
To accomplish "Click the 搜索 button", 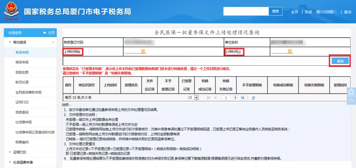I will [275, 11].
